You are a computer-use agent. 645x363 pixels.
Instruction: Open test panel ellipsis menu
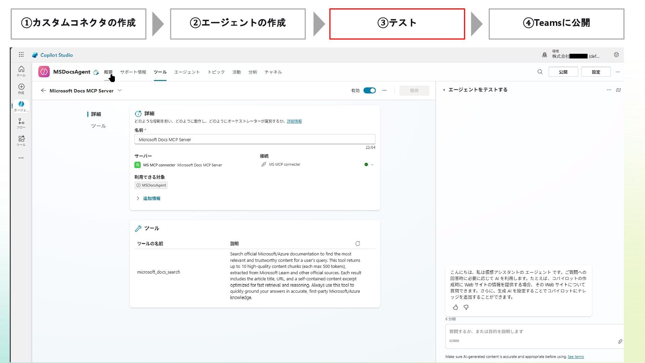coord(609,90)
